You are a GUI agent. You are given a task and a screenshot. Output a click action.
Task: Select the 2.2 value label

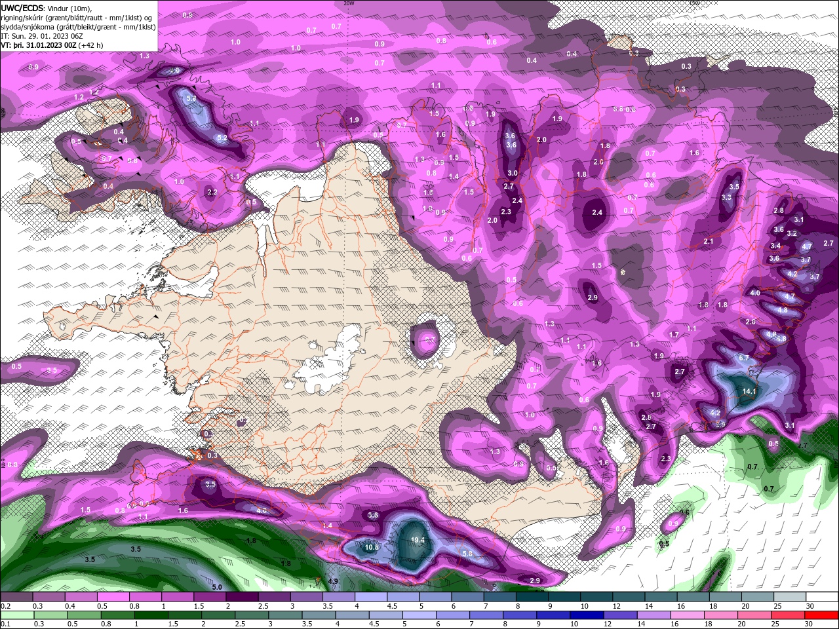pyautogui.click(x=212, y=193)
